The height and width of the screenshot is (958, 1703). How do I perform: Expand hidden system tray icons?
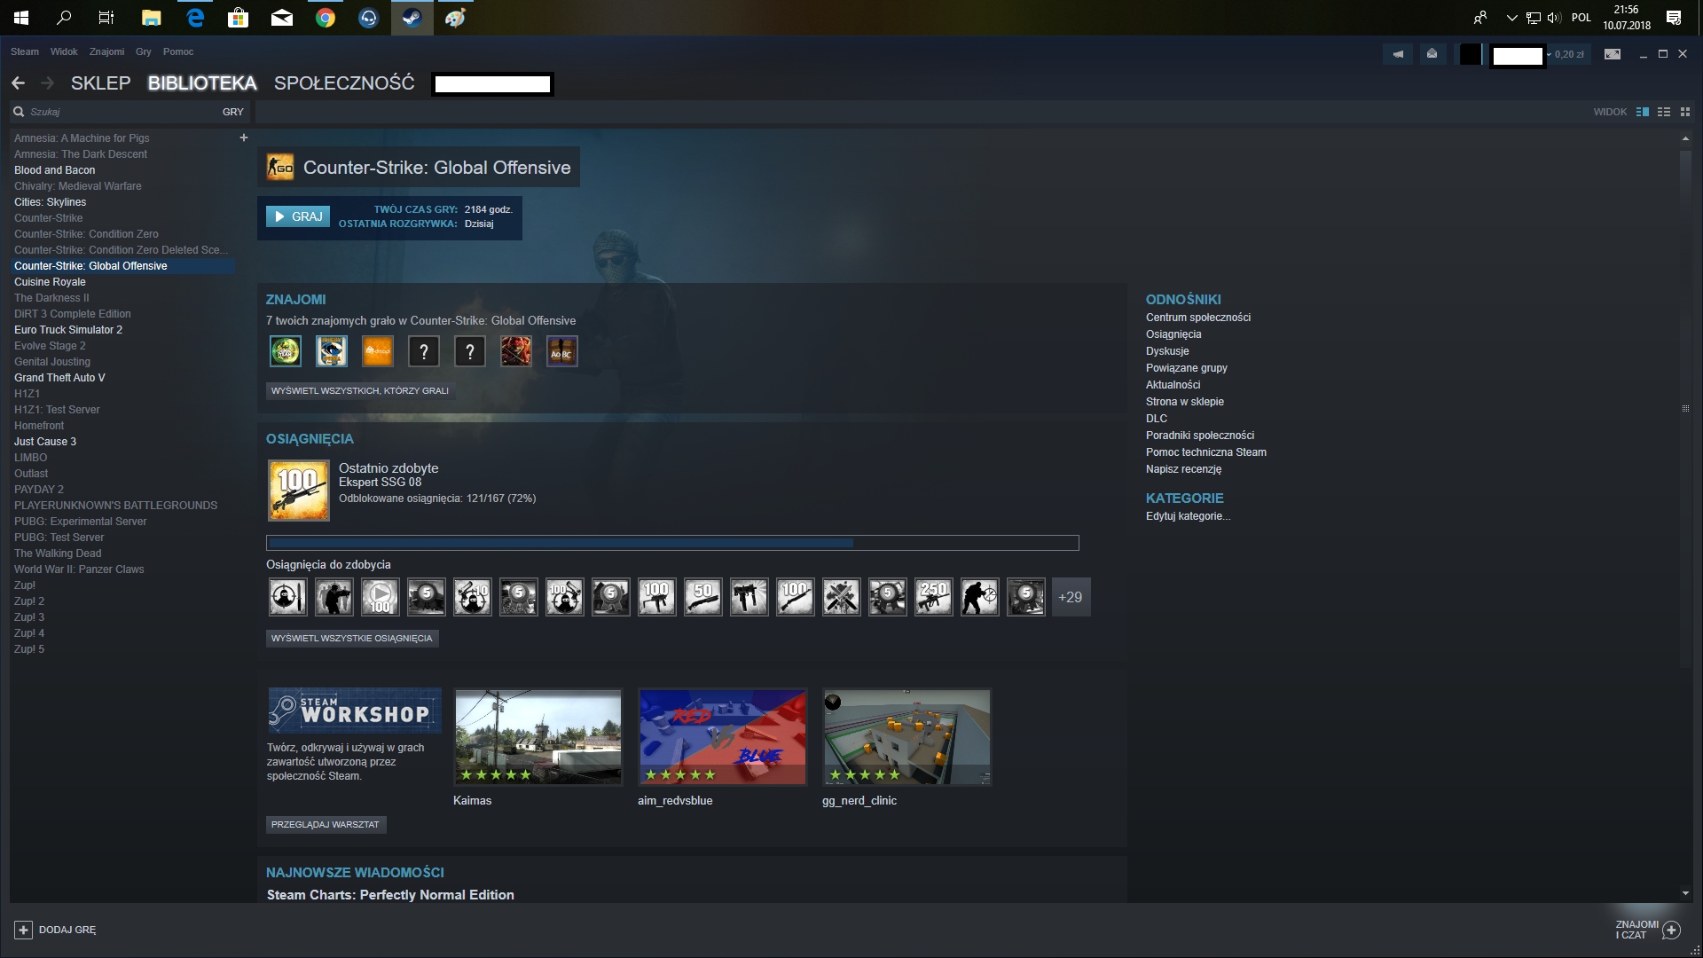[1511, 18]
